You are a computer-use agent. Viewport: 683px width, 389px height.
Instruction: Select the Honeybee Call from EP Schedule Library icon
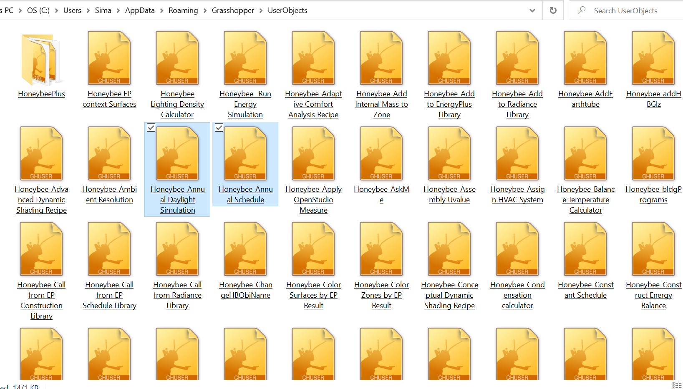(109, 249)
